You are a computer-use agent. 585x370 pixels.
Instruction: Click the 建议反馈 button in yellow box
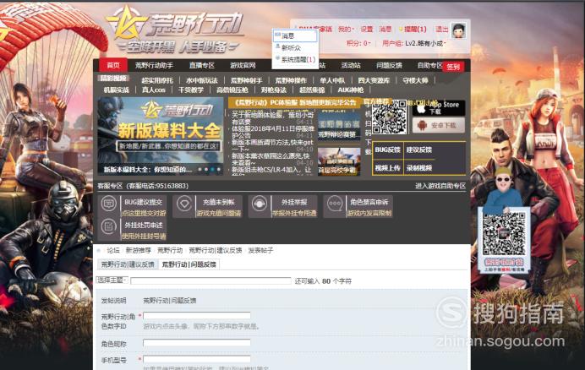[419, 150]
